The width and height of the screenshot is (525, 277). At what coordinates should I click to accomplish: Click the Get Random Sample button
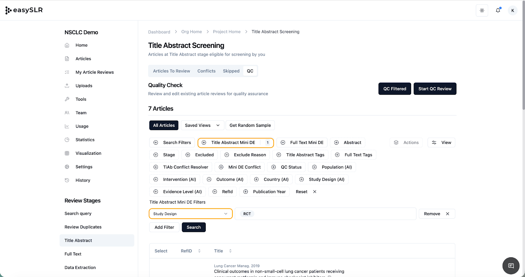250,125
